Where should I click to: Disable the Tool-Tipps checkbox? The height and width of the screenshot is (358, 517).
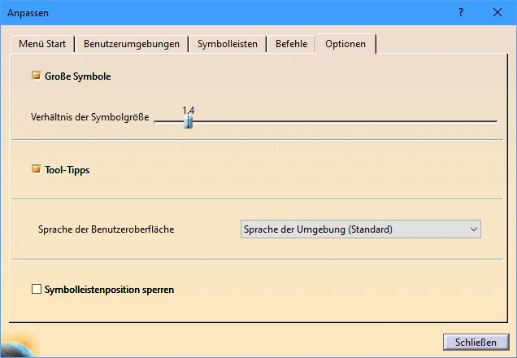(36, 170)
